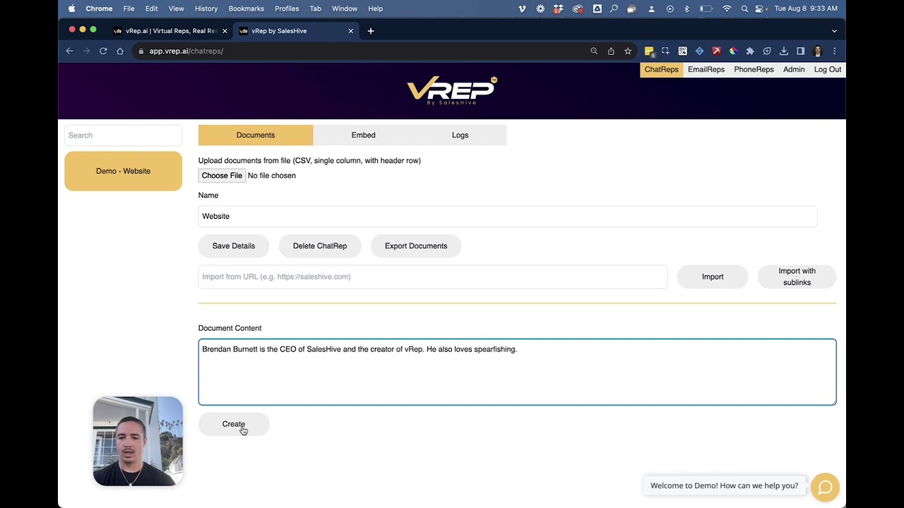
Task: Click Delete ChatRep button
Action: click(x=320, y=246)
